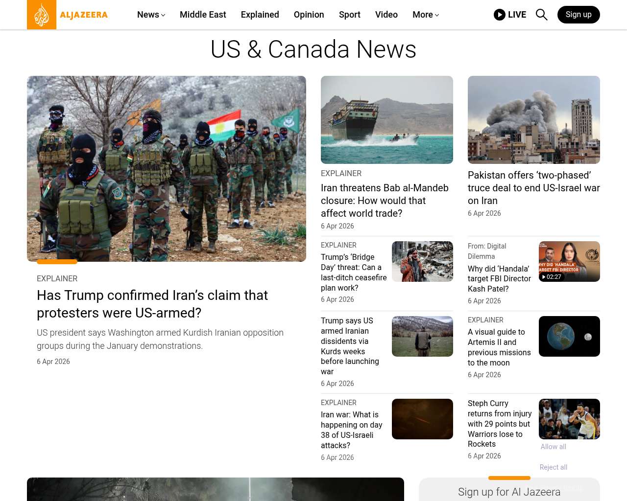Play the Handala video thumbnail
627x501 pixels.
[x=569, y=261]
